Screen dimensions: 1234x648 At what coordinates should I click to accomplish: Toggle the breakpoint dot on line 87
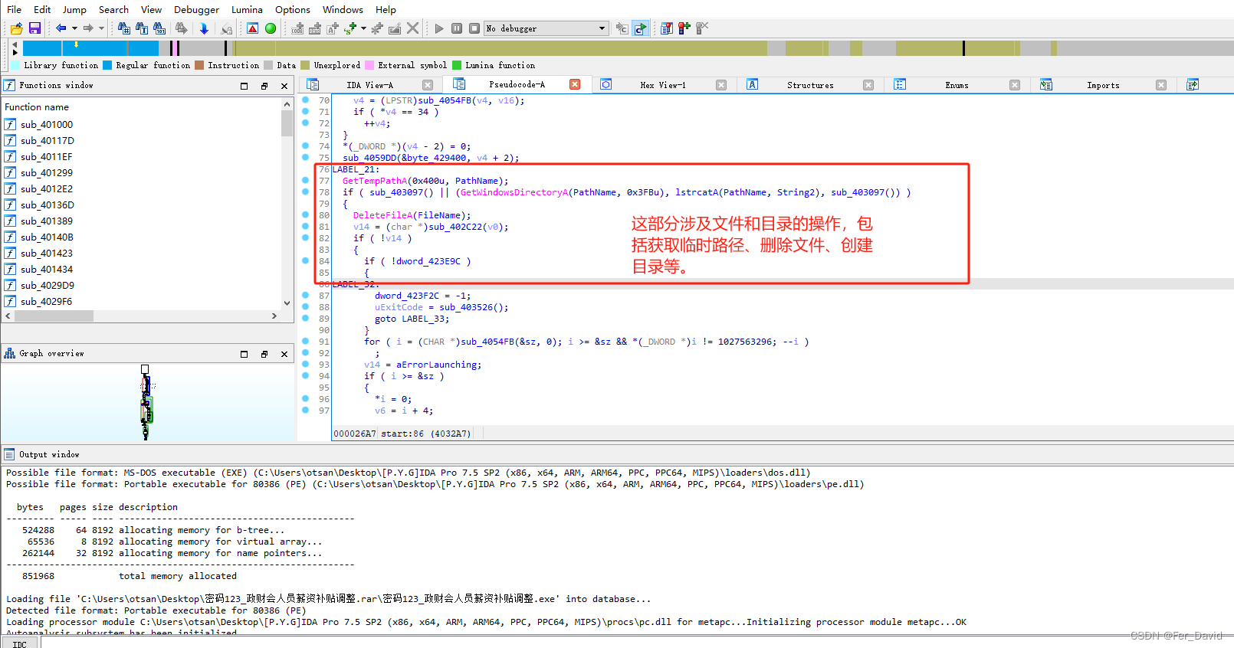tap(305, 296)
